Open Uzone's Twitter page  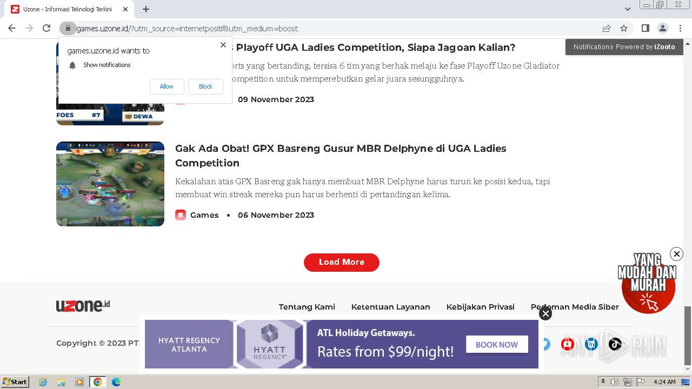(x=544, y=344)
